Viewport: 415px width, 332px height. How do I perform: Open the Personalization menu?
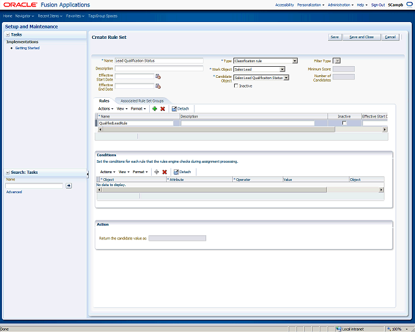[x=311, y=5]
